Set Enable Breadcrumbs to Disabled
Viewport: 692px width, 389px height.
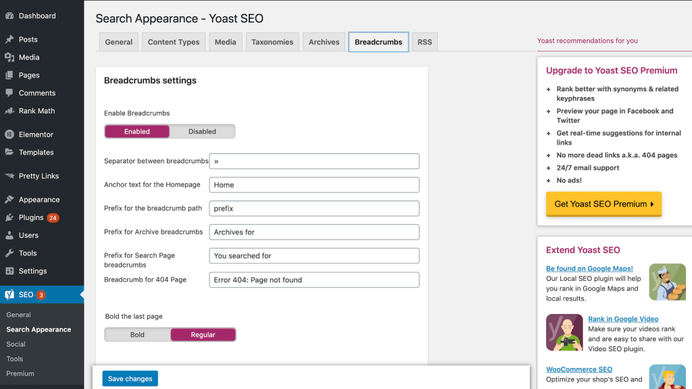click(202, 132)
